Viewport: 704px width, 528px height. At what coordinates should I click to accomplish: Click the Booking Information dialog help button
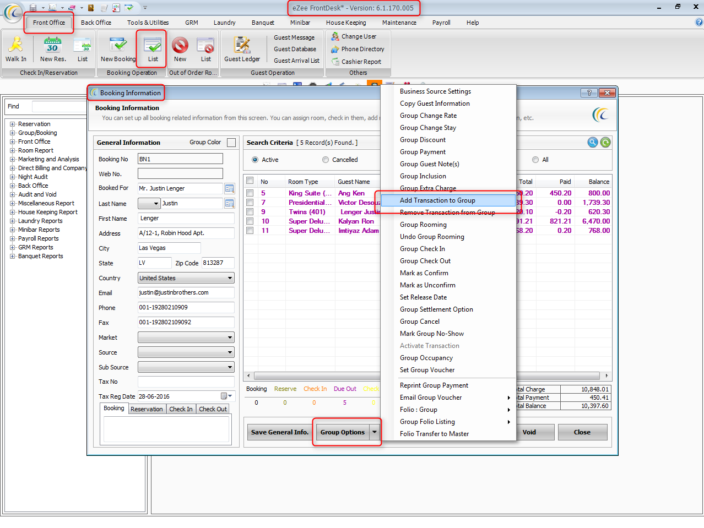pos(589,92)
